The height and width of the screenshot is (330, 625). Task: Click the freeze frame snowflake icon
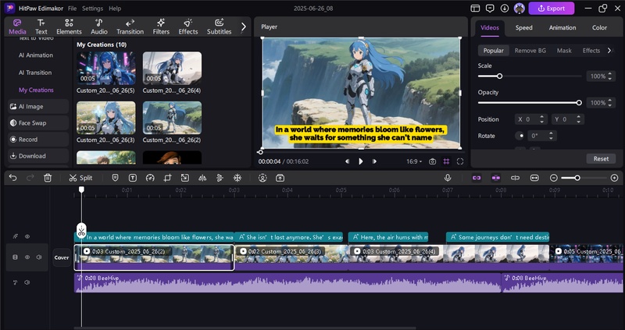coord(237,178)
